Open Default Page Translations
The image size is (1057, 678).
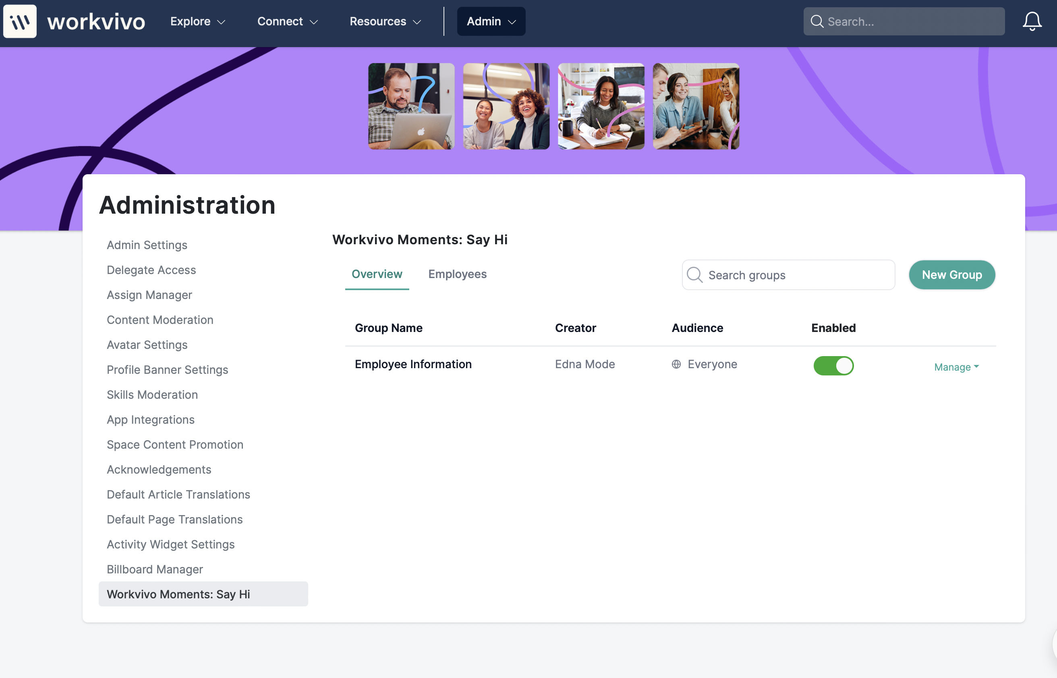click(174, 519)
